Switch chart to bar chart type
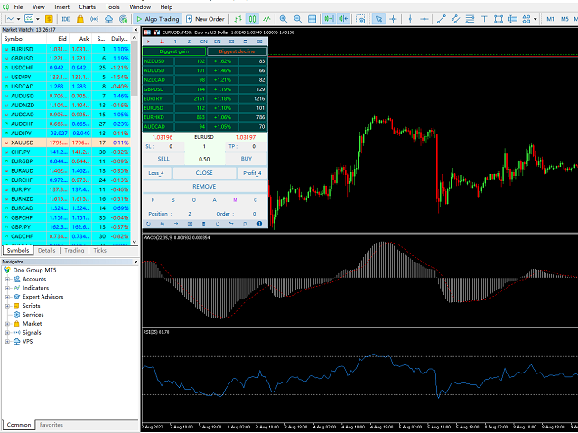 pyautogui.click(x=238, y=19)
